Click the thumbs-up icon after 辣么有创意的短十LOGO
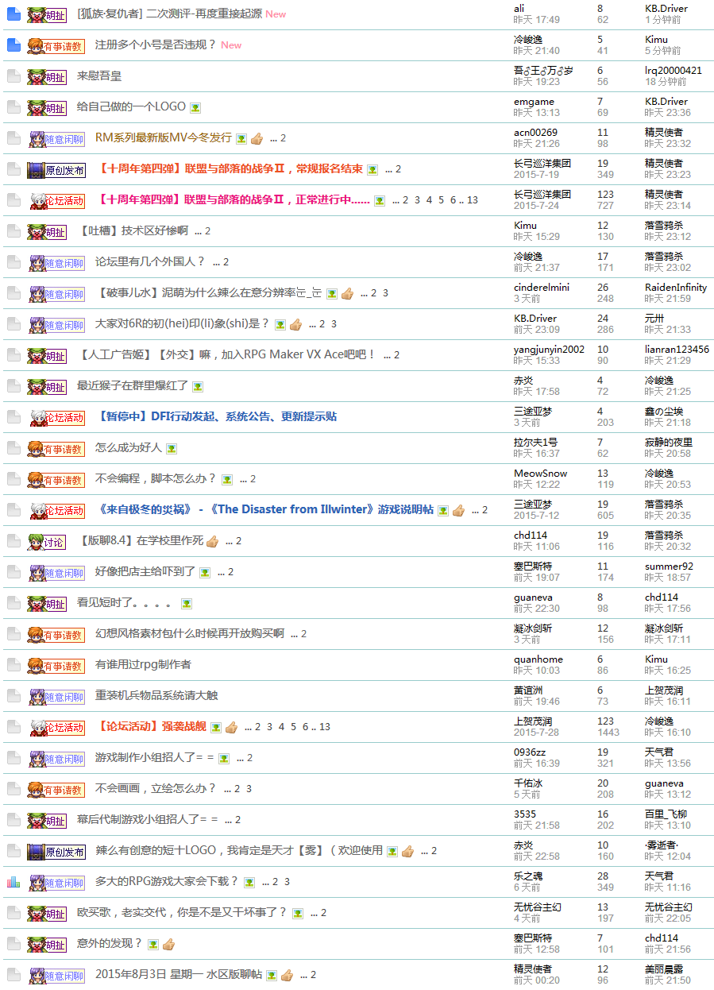Image resolution: width=714 pixels, height=990 pixels. coord(407,851)
